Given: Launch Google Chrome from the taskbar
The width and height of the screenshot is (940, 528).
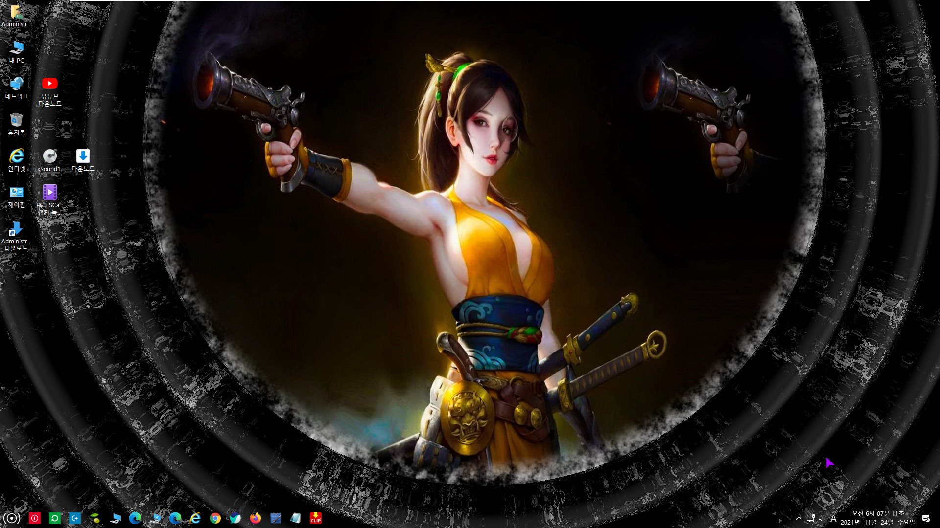Looking at the screenshot, I should (215, 518).
